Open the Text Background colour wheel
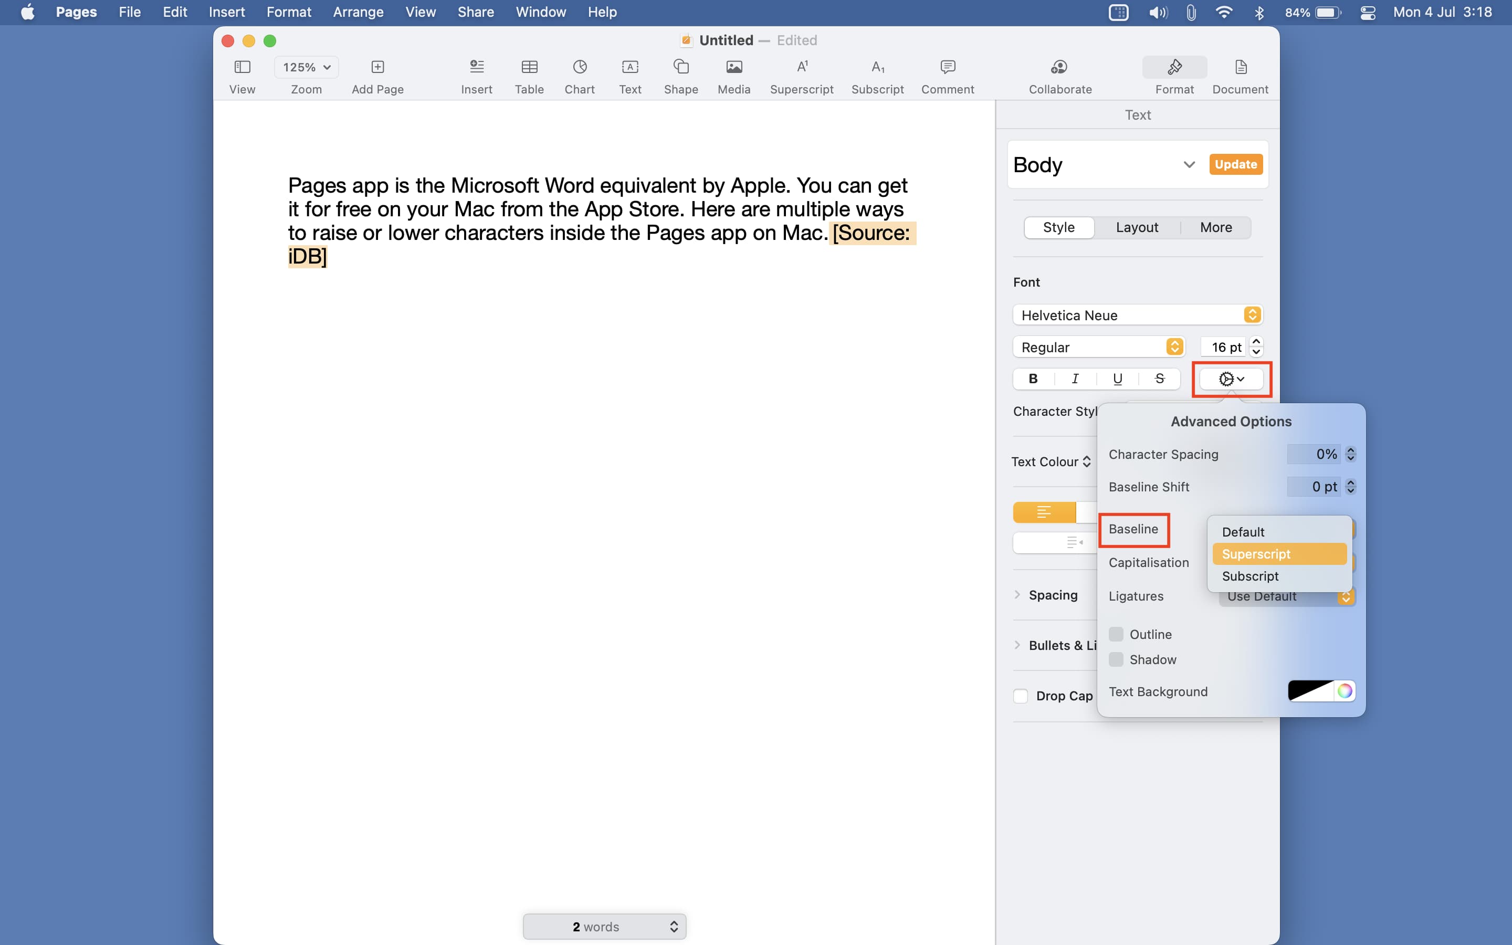The width and height of the screenshot is (1512, 945). point(1345,690)
